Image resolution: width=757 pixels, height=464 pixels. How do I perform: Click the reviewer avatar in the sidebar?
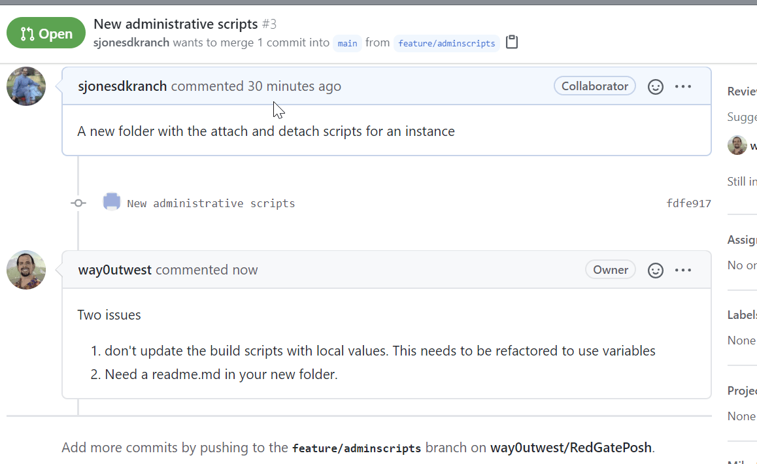click(x=737, y=145)
